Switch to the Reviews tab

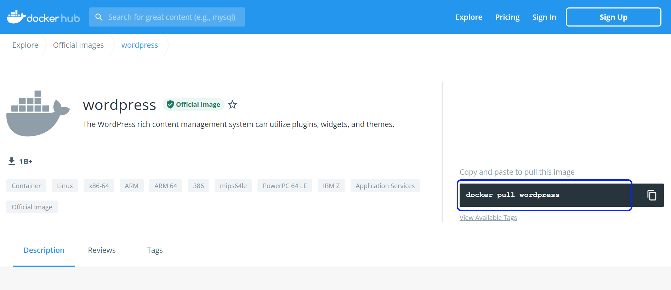(102, 250)
